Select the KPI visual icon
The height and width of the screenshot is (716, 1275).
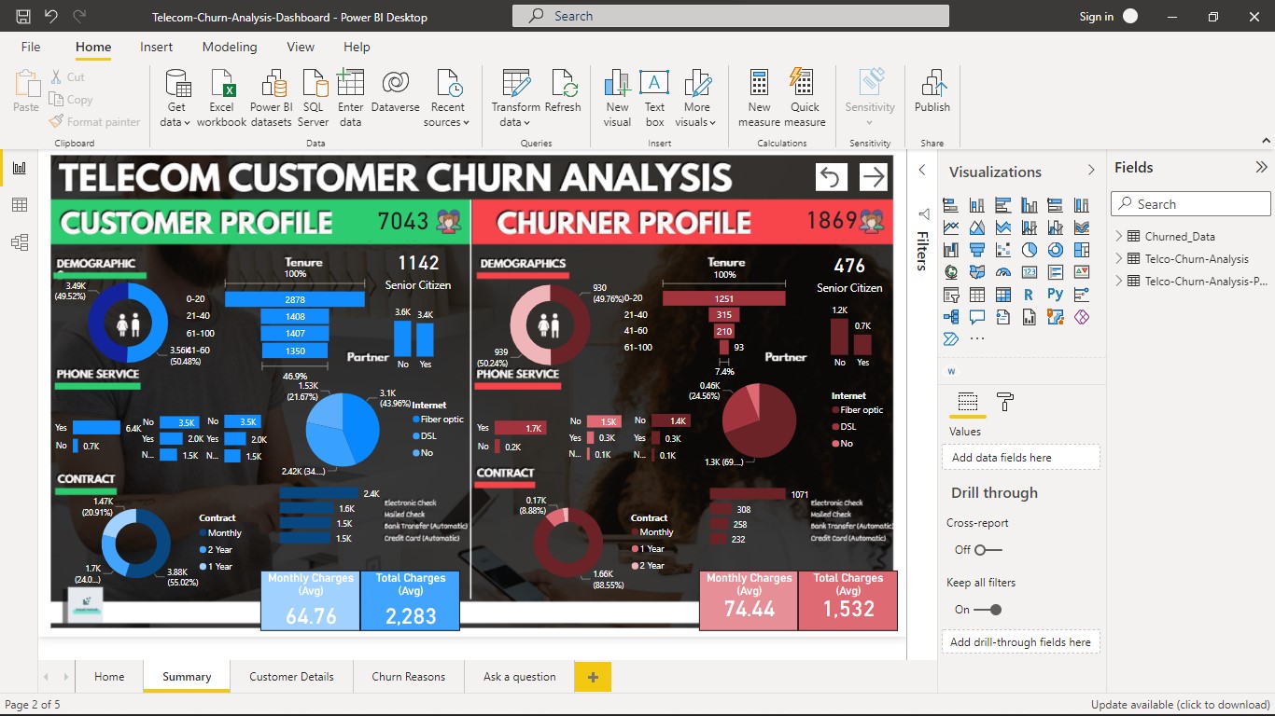1082,272
